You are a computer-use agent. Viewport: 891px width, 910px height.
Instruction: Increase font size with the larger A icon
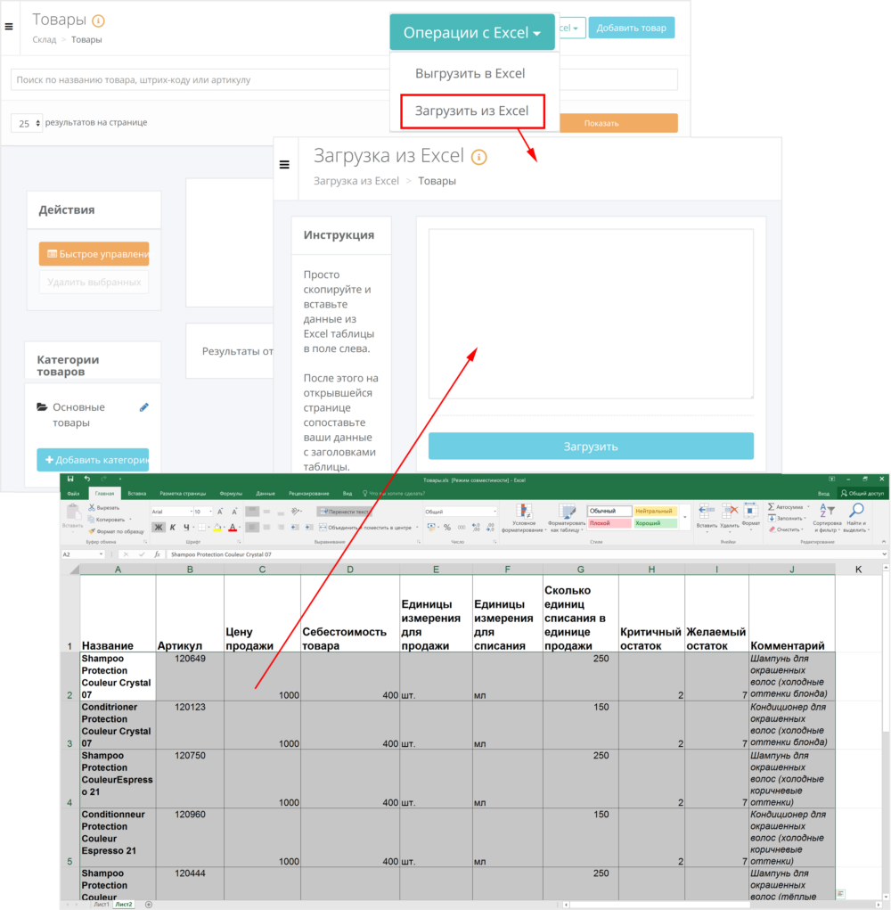pos(220,512)
